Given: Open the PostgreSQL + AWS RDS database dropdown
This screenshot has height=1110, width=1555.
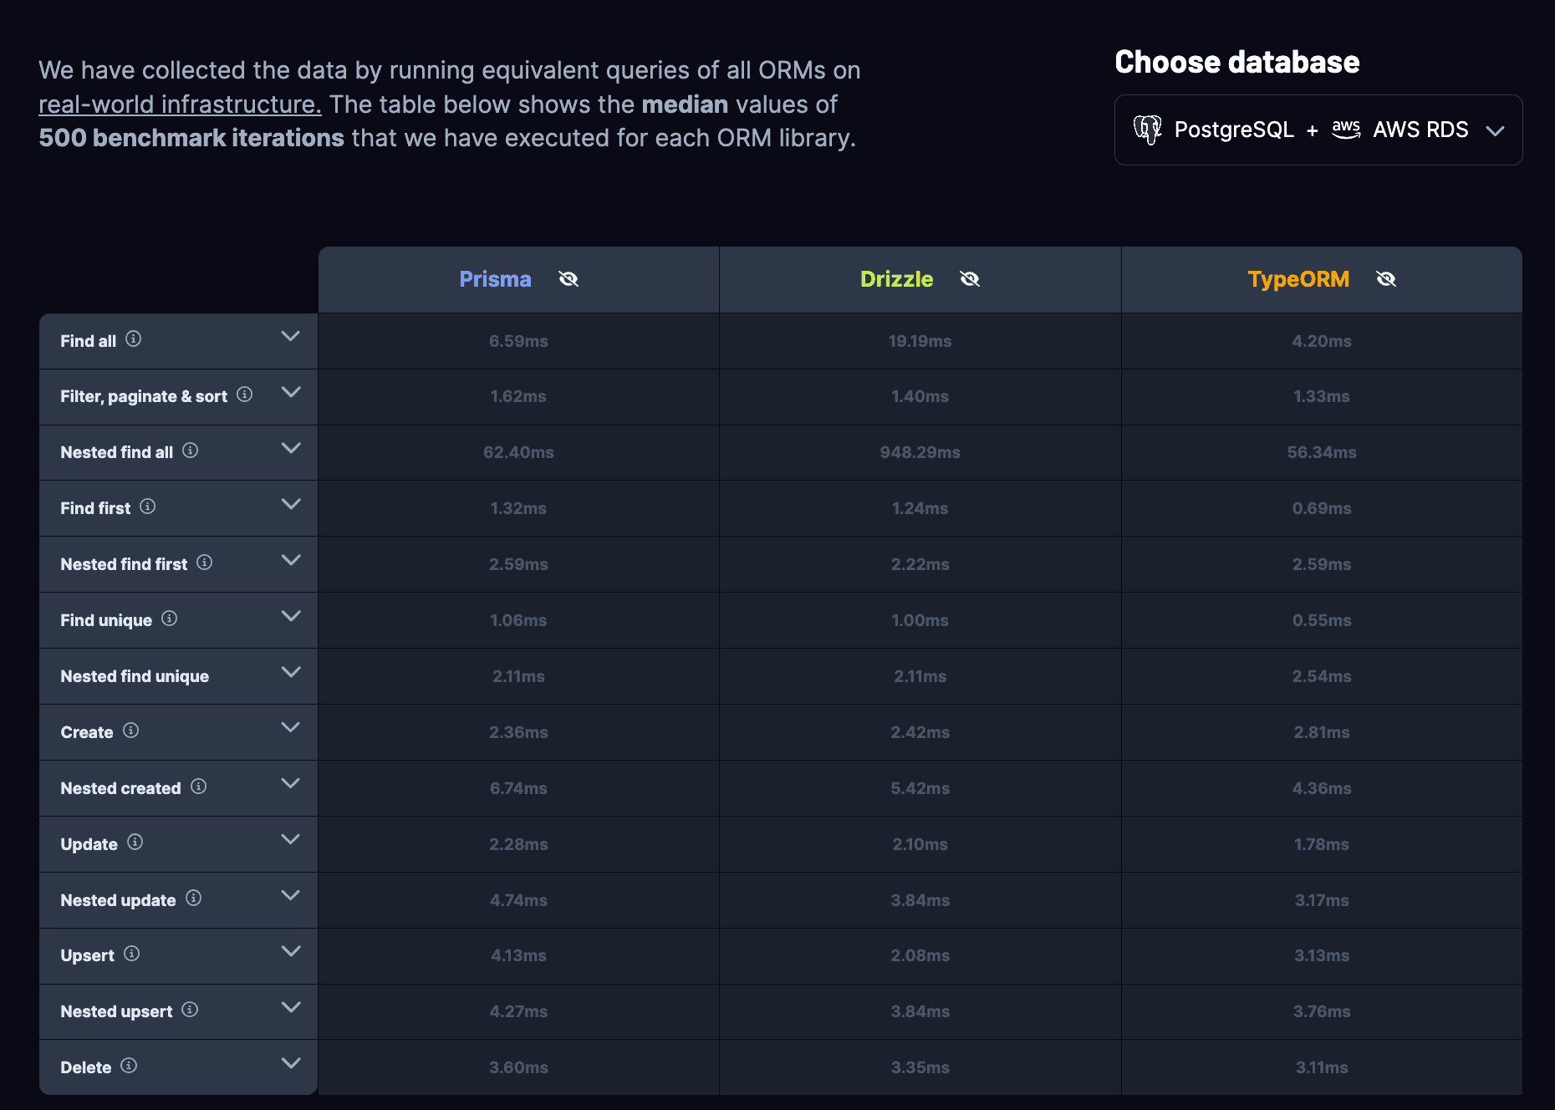Looking at the screenshot, I should pyautogui.click(x=1318, y=130).
